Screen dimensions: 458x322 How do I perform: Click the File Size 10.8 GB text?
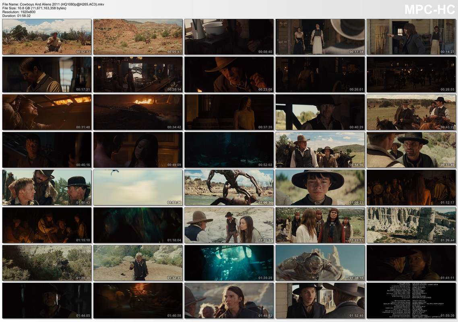click(34, 8)
